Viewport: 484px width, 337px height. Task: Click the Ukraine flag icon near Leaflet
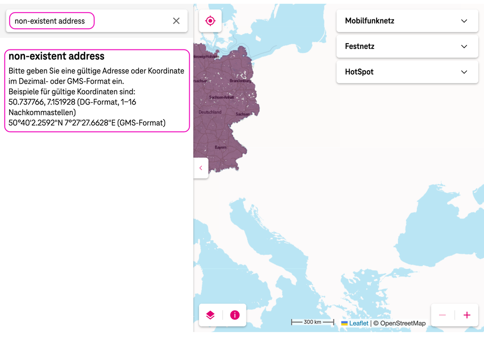click(344, 323)
